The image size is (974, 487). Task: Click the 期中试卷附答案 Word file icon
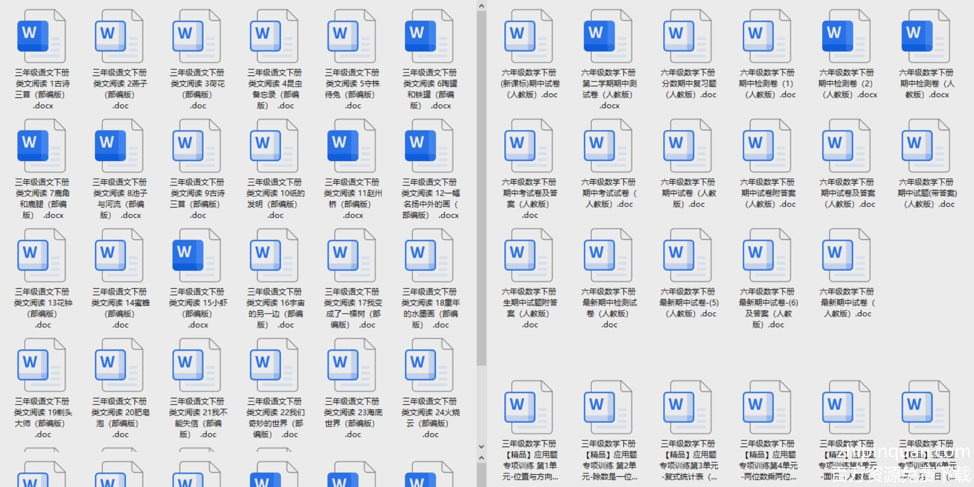coord(767,146)
